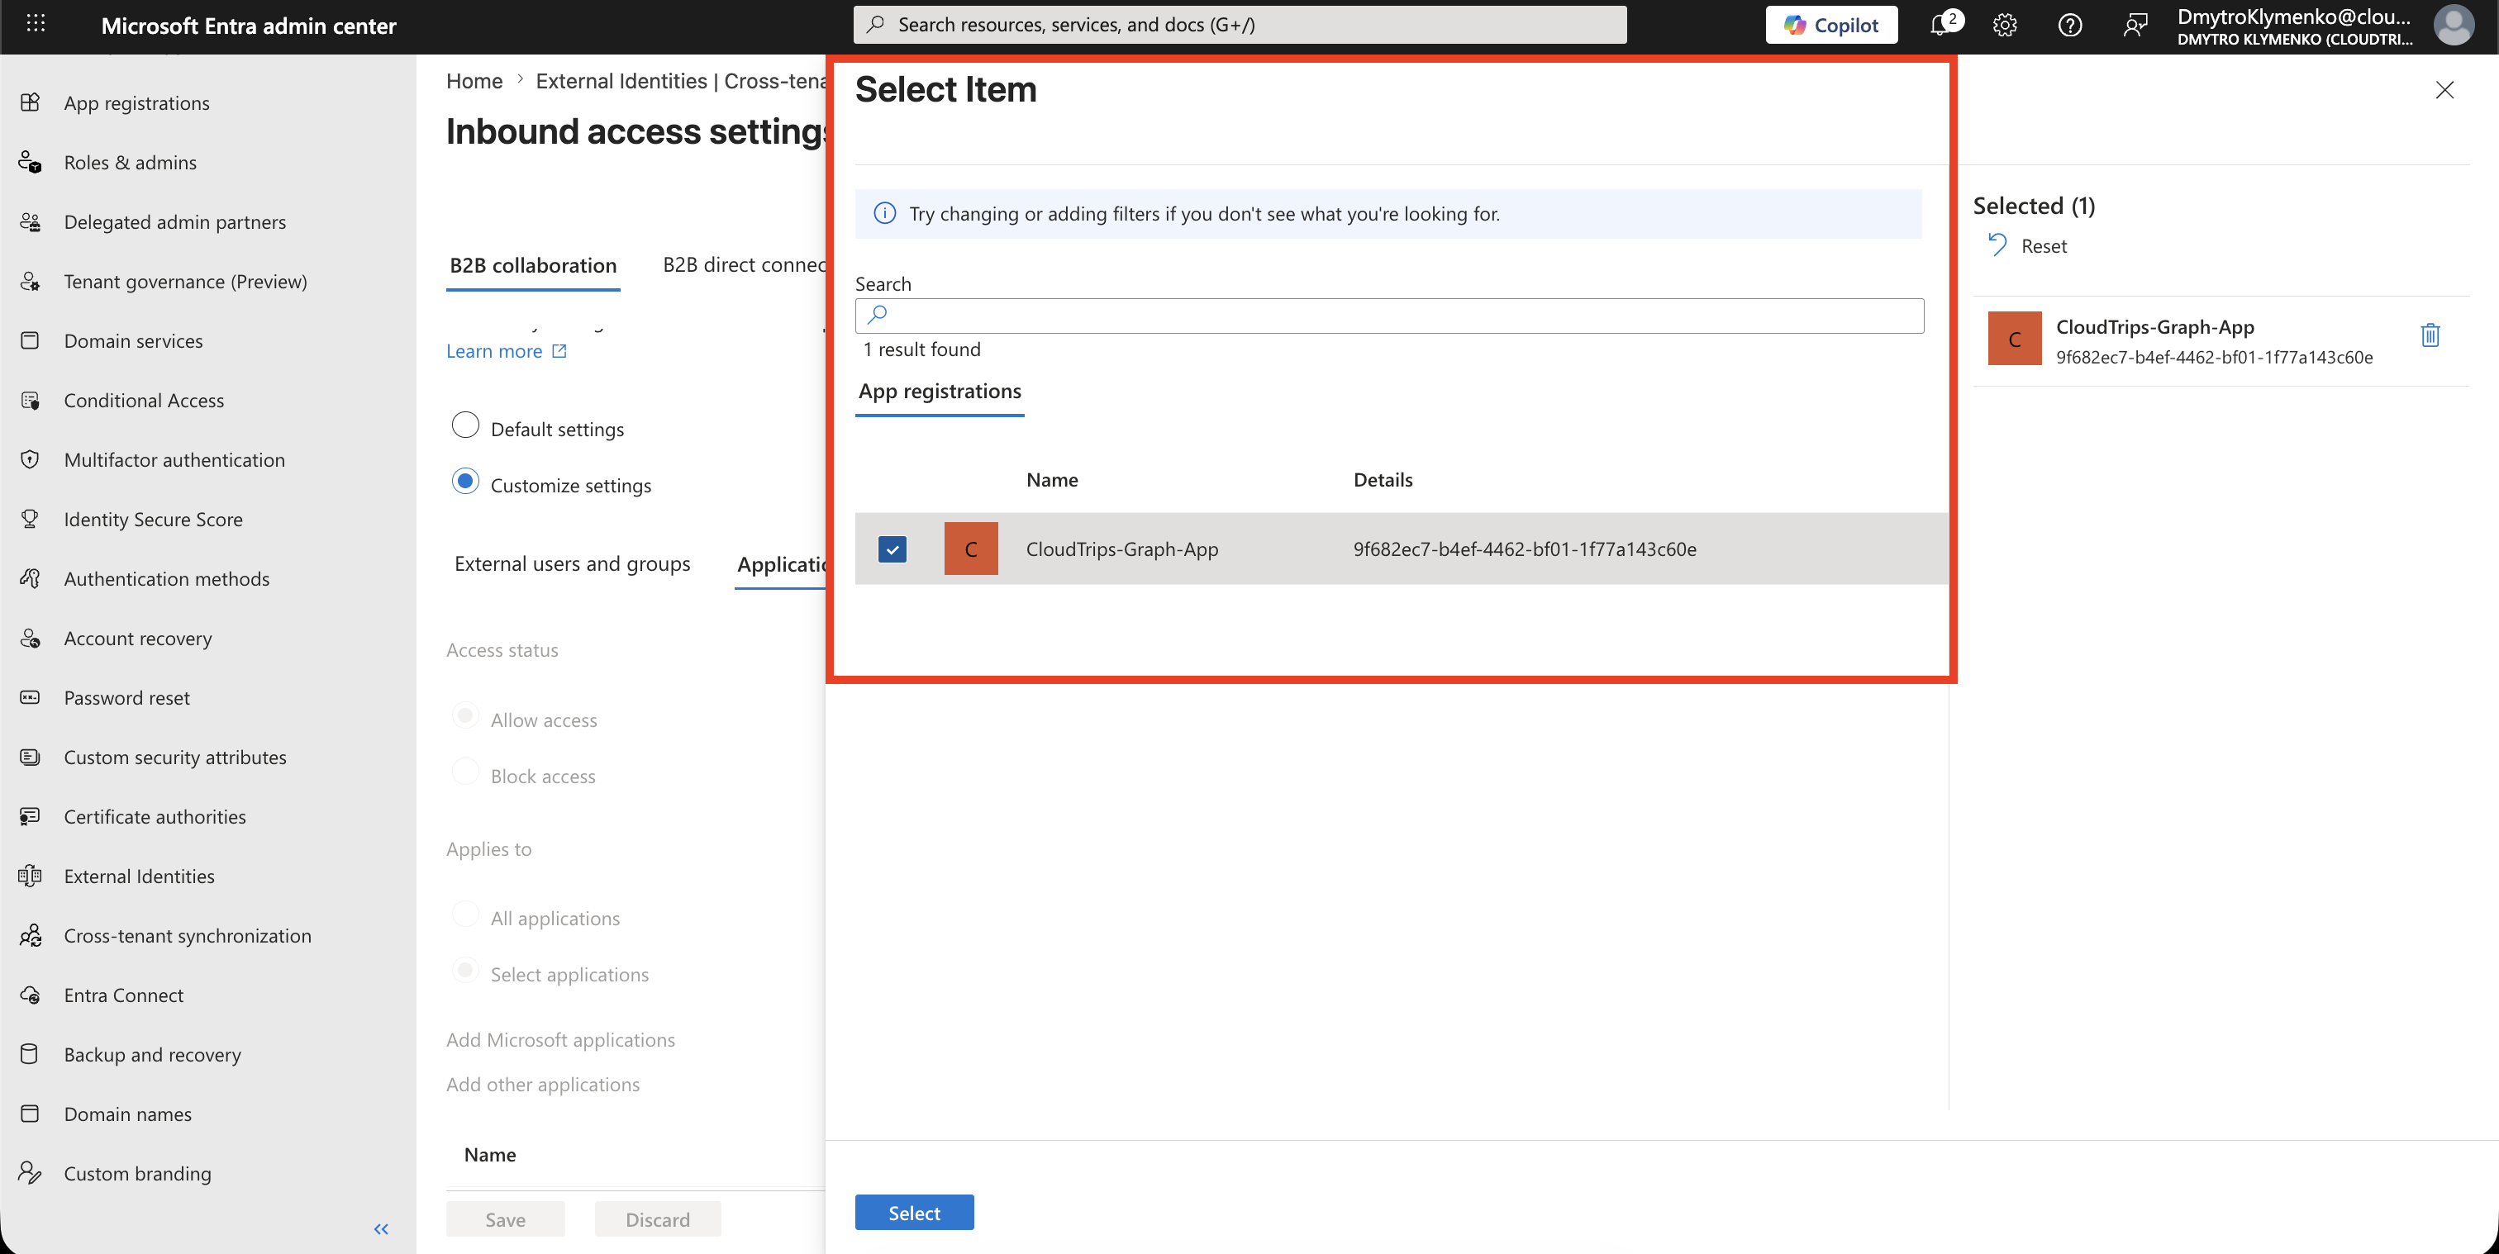This screenshot has height=1254, width=2499.
Task: Open Identity Secure Score in sidebar
Action: click(152, 519)
